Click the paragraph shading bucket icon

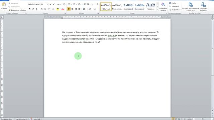point(90,9)
